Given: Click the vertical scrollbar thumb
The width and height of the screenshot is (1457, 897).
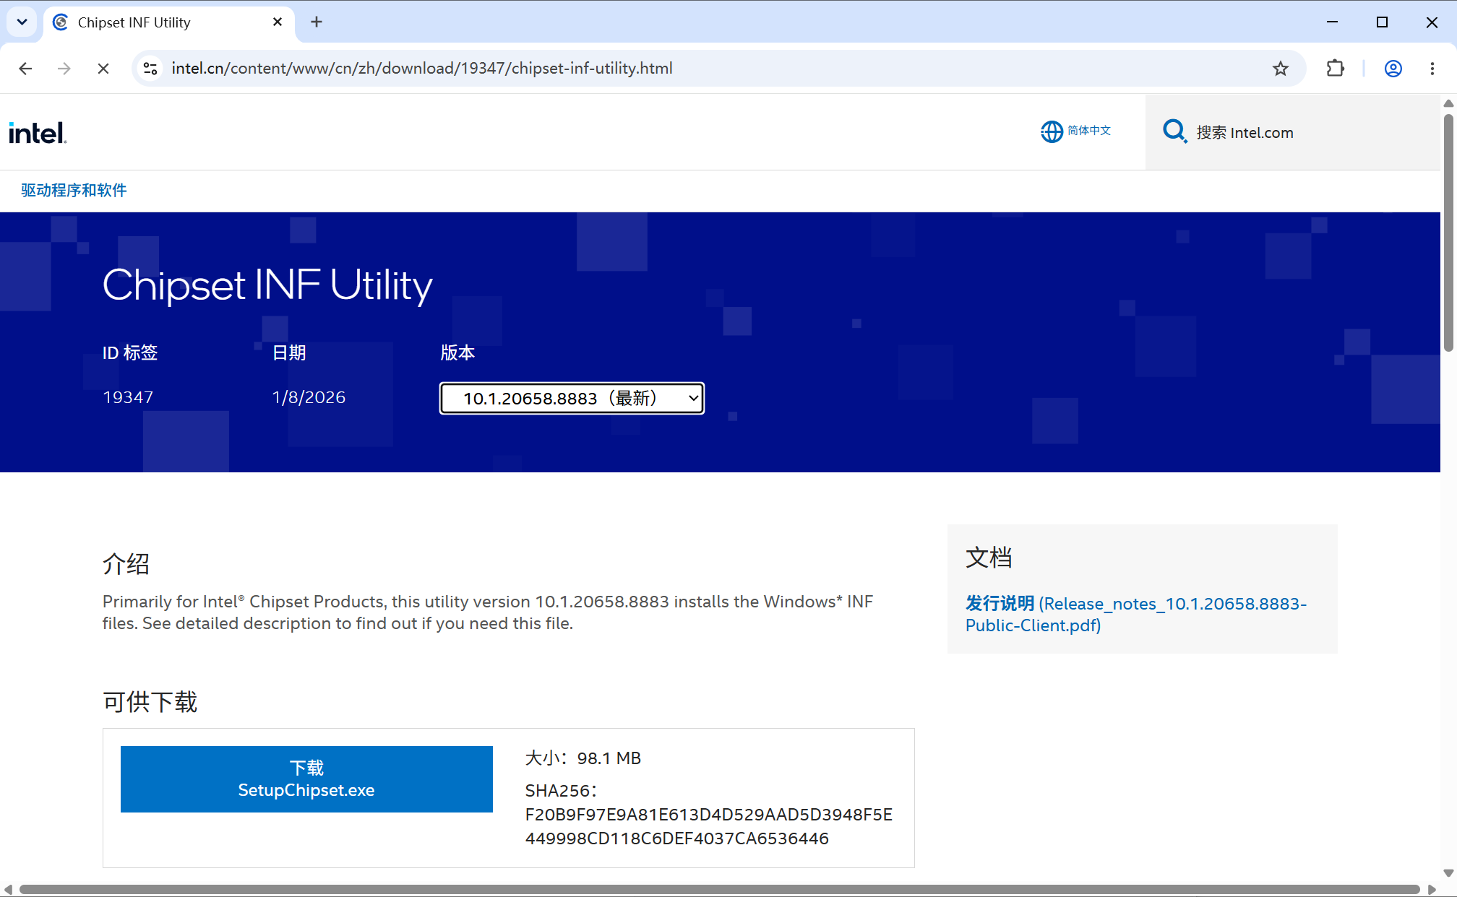Looking at the screenshot, I should pyautogui.click(x=1448, y=233).
